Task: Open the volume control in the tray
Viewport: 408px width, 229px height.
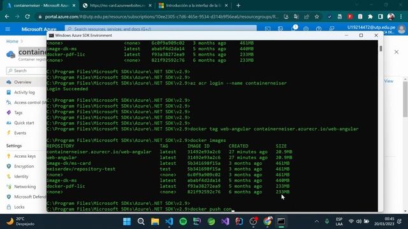Action: click(x=359, y=221)
